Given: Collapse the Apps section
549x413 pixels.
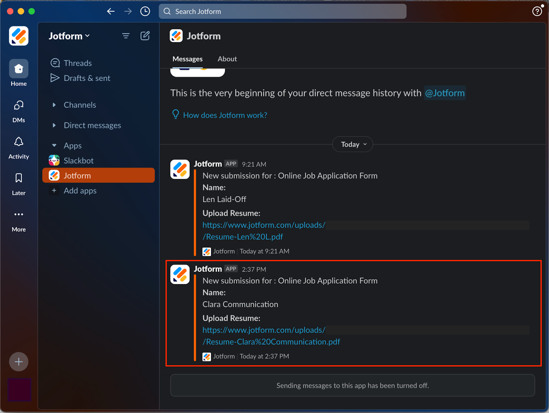Looking at the screenshot, I should 54,146.
